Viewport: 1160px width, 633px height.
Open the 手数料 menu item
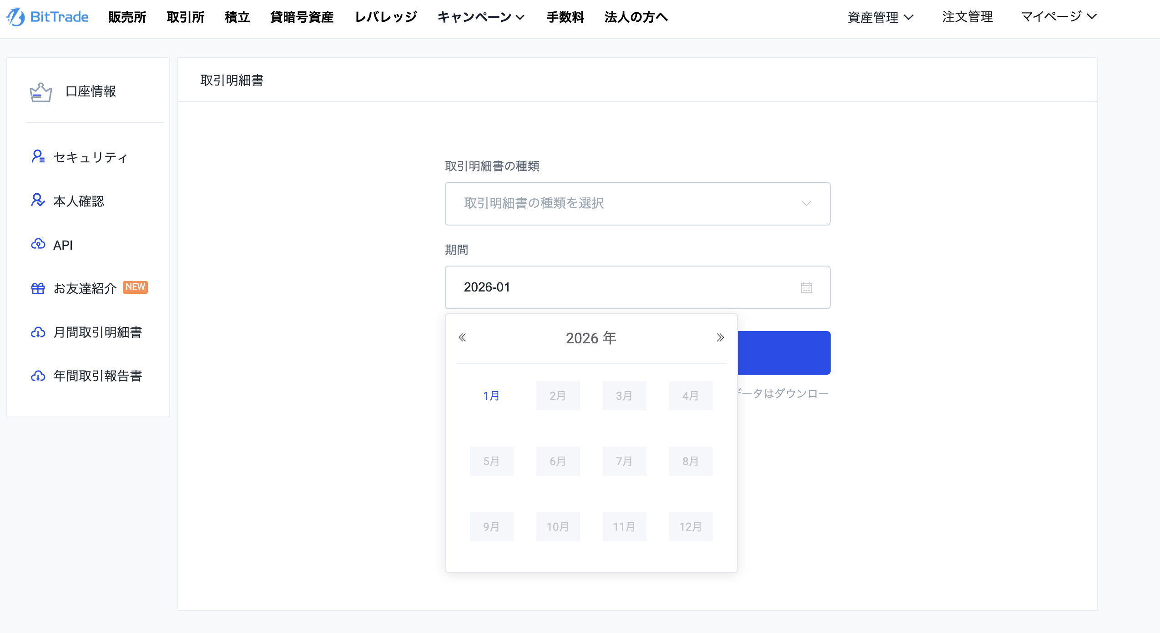point(565,17)
